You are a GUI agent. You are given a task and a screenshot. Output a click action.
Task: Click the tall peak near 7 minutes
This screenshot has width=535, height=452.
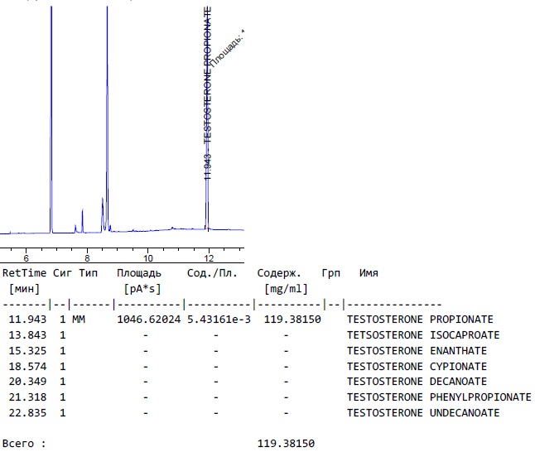[x=51, y=124]
